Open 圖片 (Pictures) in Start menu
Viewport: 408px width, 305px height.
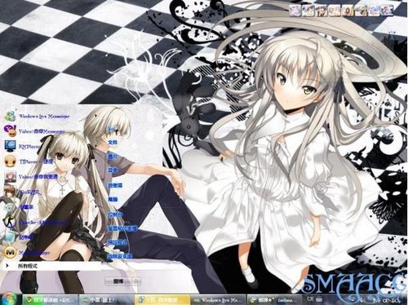click(113, 157)
